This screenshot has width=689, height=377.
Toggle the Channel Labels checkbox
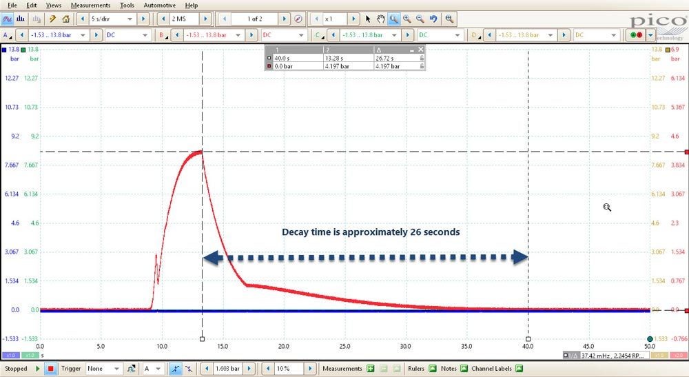(519, 369)
